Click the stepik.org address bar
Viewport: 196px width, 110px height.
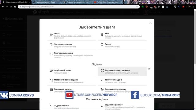click(x=79, y=7)
